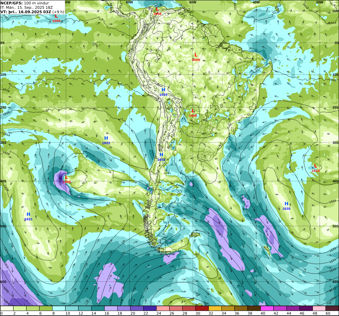
Task: Pick the light pink legend swatch between 48 and 60
Action: pos(319,308)
